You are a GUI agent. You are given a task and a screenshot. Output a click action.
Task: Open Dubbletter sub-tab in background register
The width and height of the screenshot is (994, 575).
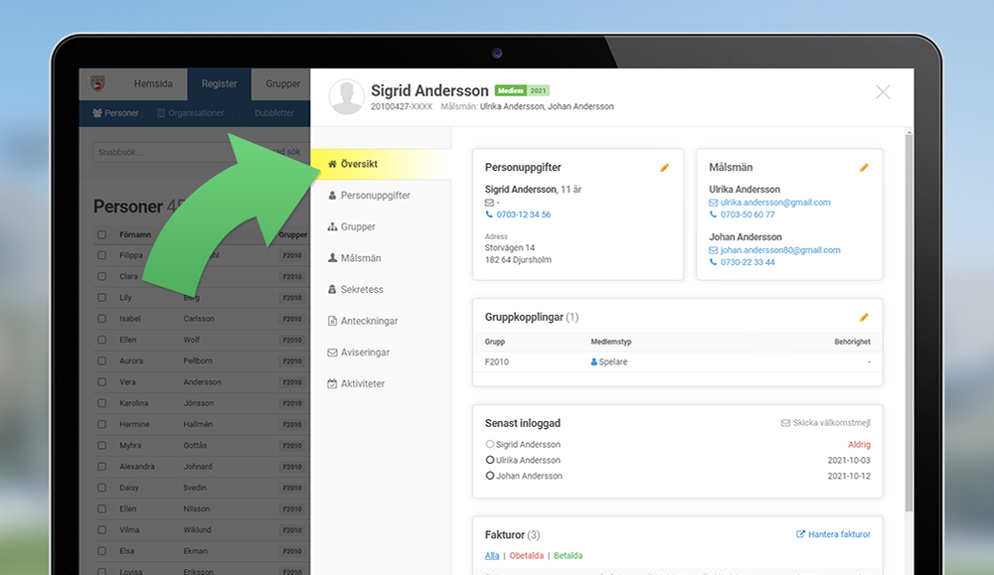coord(274,113)
